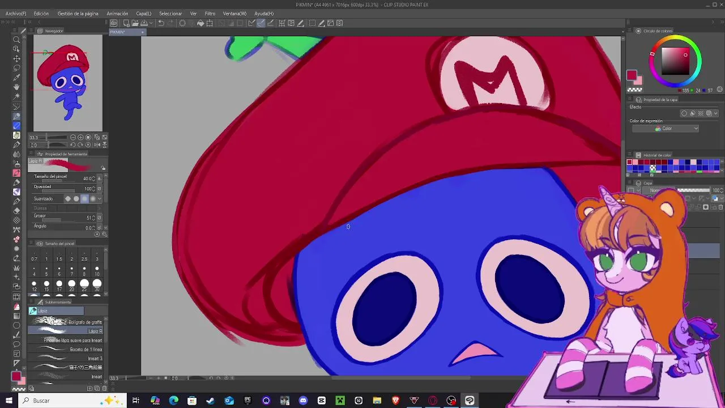Select the Move layer tool

click(x=16, y=58)
